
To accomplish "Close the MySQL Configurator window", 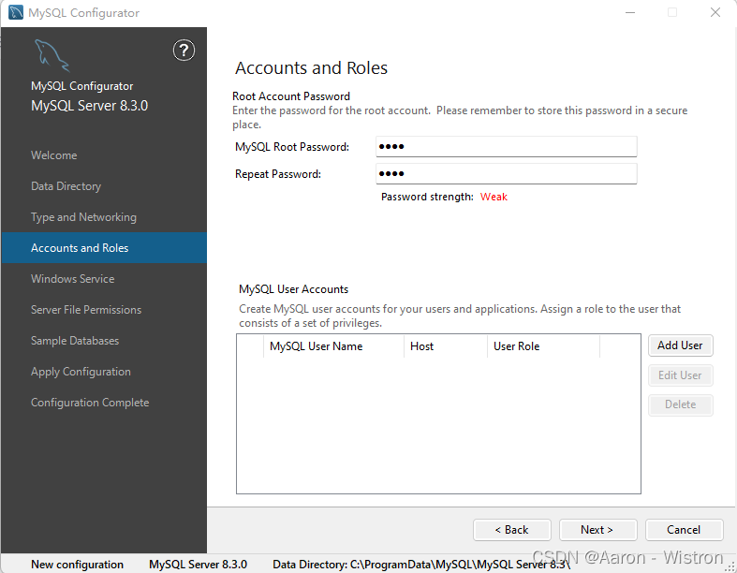I will click(x=715, y=13).
